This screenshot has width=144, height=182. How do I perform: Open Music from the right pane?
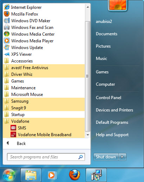102,59
